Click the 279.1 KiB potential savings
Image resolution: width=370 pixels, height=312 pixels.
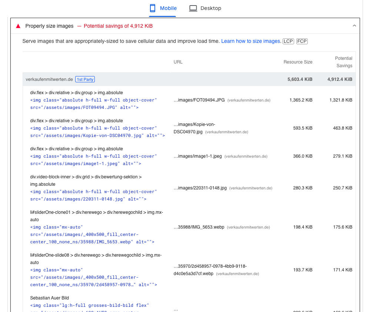click(x=343, y=156)
